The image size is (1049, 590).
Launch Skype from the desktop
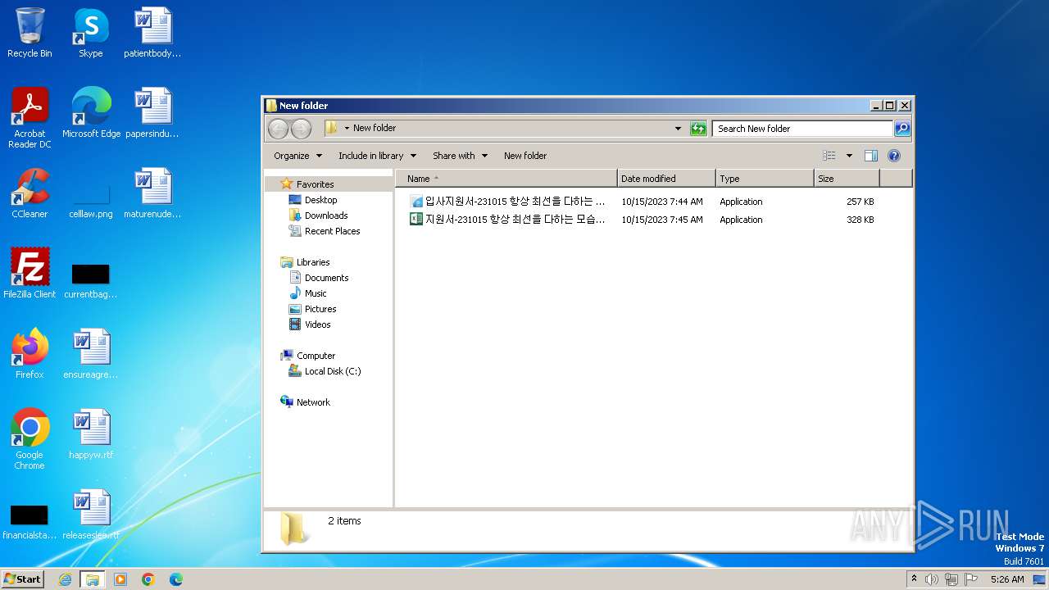tap(90, 33)
